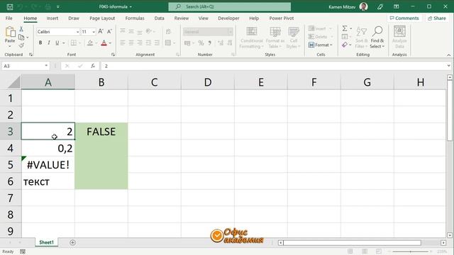Align text right in cell
This screenshot has width=454, height=255.
tap(140, 42)
